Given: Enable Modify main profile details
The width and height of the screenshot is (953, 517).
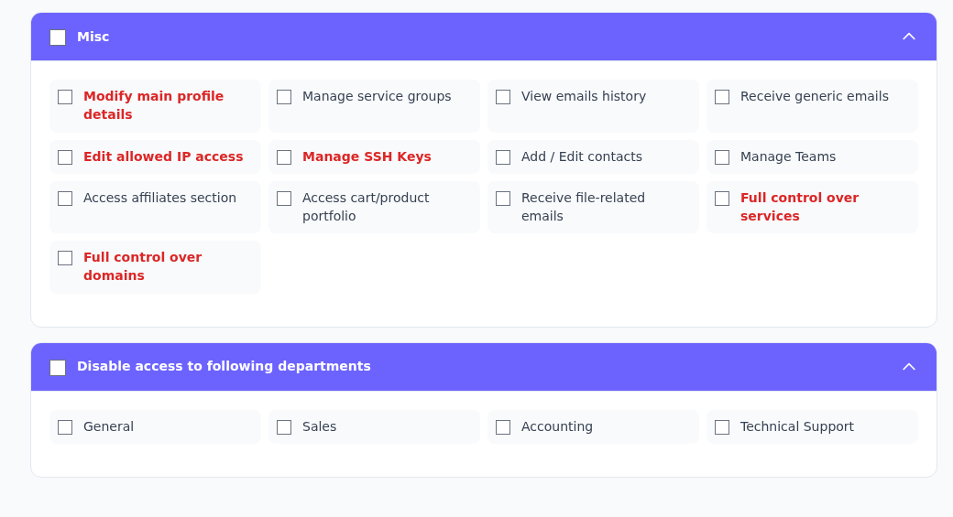Looking at the screenshot, I should [65, 97].
